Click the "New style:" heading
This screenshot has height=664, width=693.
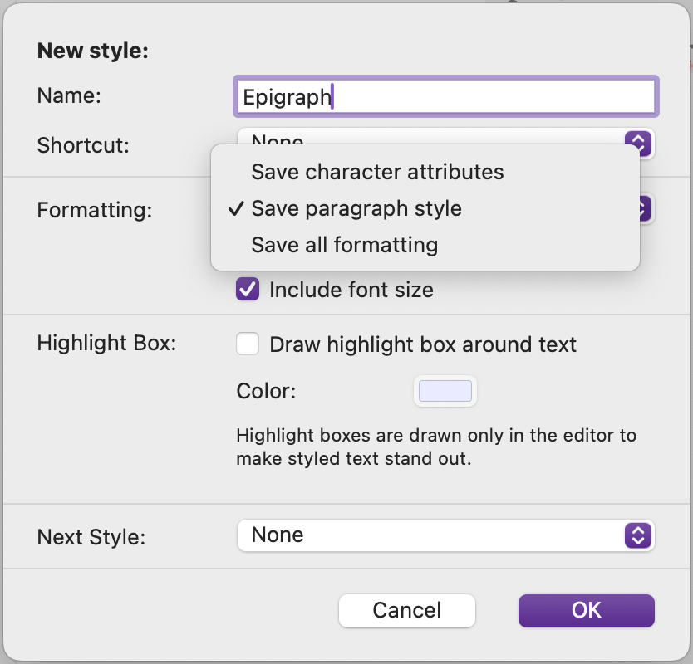[92, 51]
